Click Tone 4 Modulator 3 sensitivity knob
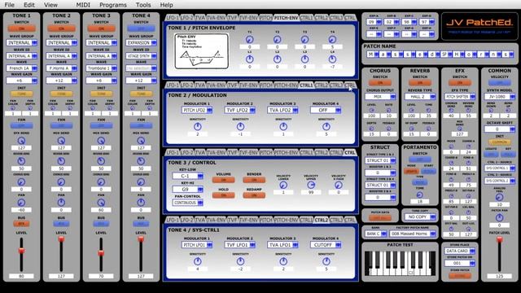Image resolution: width=521 pixels, height=293 pixels. pos(283,261)
